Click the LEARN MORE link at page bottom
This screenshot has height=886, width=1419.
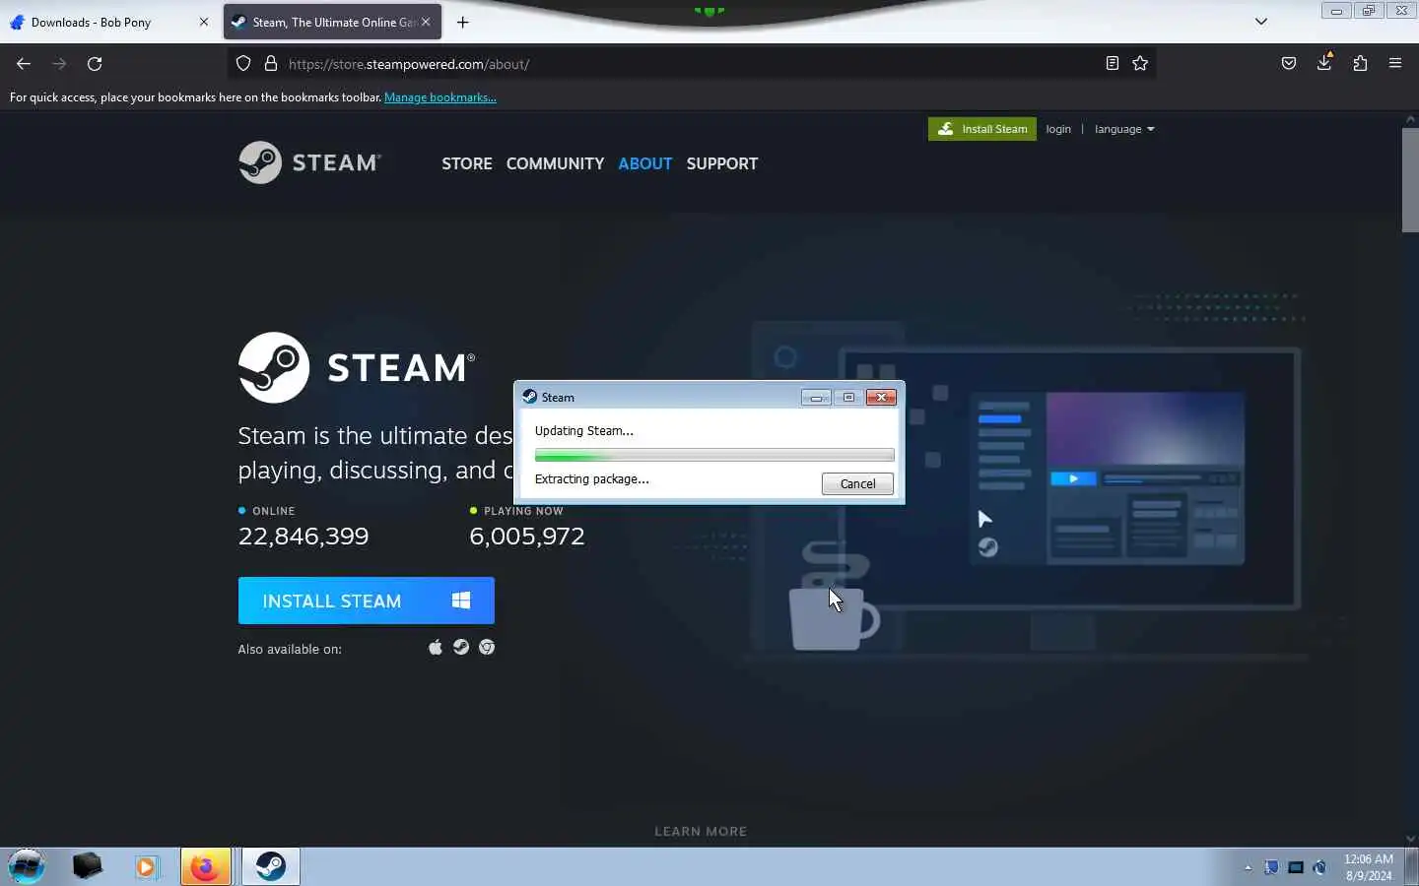coord(701,831)
